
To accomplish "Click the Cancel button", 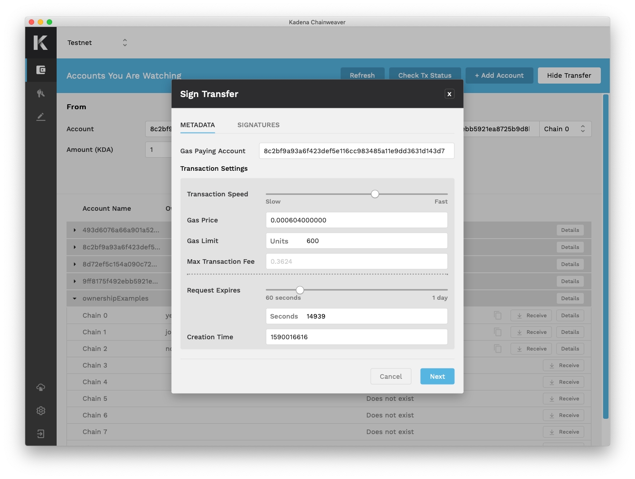I will 391,377.
